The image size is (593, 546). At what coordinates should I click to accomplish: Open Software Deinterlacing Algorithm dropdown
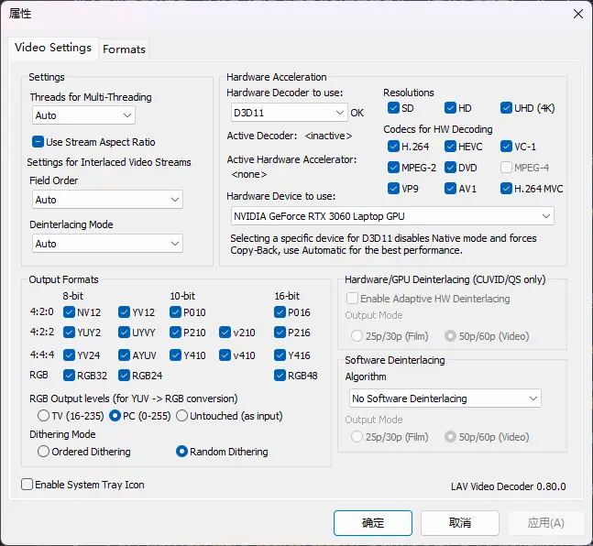point(445,399)
